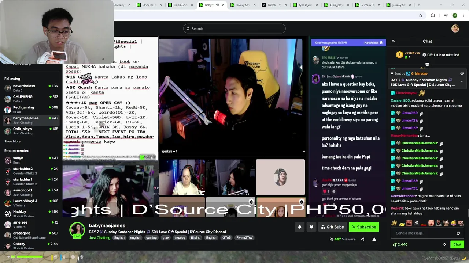The height and width of the screenshot is (263, 469).
Task: Open the browser extensions puzzle icon
Action: tap(433, 15)
